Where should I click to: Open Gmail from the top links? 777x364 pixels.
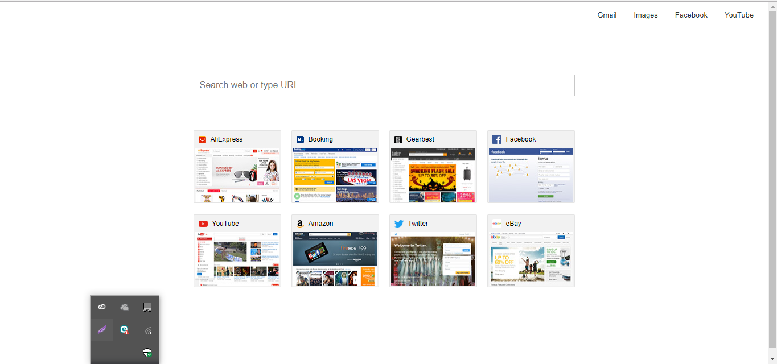click(x=607, y=15)
